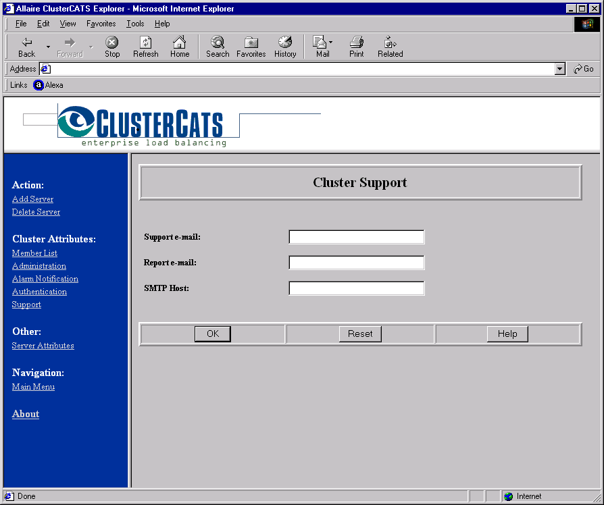Click the Back toolbar button
The image size is (604, 505).
point(26,47)
